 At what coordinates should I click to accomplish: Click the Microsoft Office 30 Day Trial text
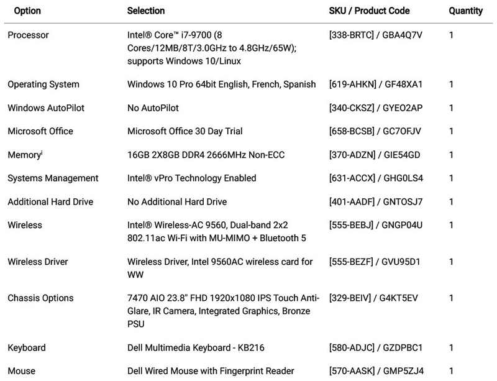[x=185, y=131]
